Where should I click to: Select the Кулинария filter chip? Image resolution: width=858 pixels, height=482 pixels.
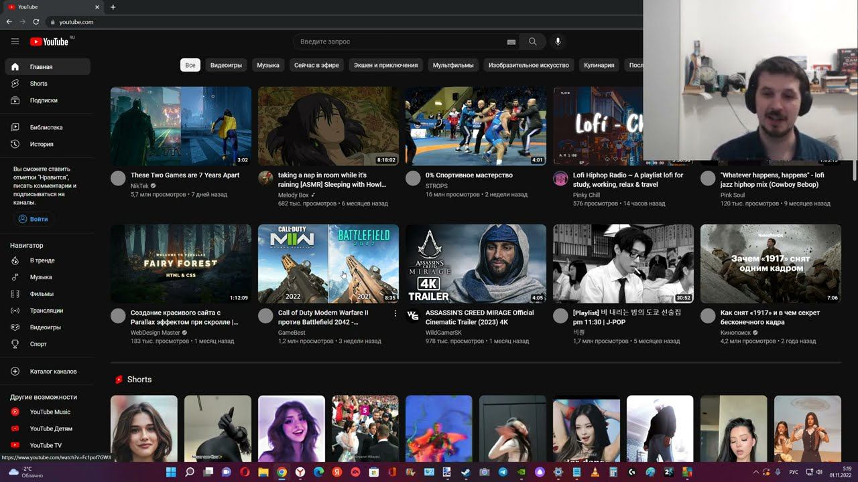coord(599,65)
